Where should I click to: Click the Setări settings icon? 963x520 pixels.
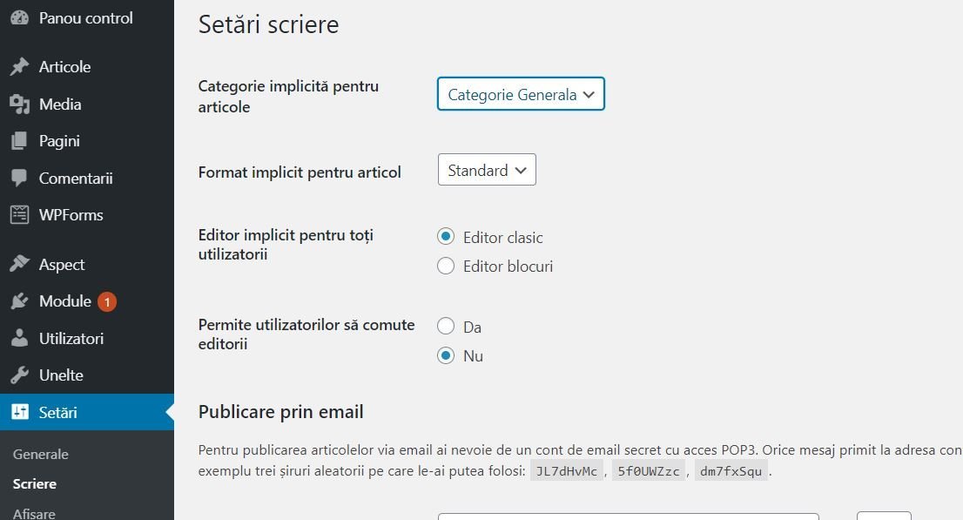coord(19,413)
